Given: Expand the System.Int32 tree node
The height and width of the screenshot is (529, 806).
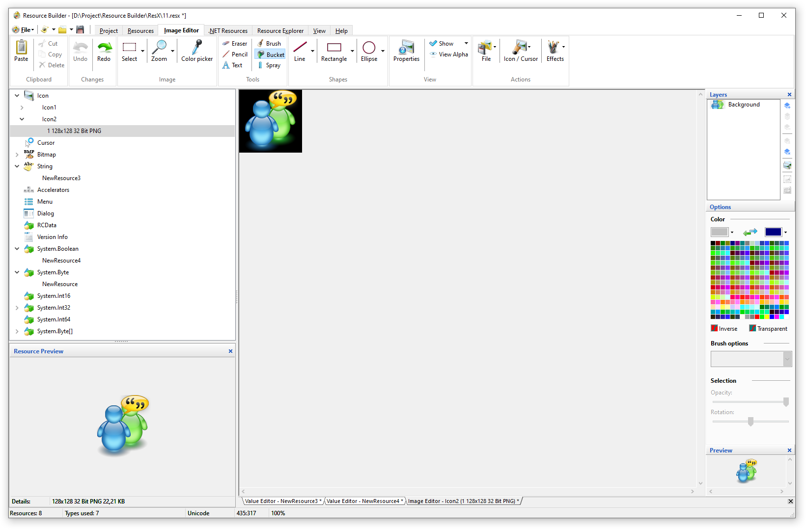Looking at the screenshot, I should [x=17, y=308].
